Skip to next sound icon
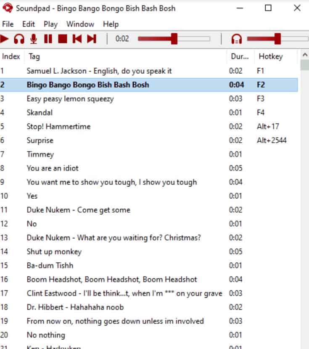The image size is (309, 349). [91, 39]
